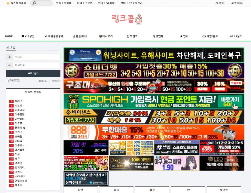Click the play icon beside 다시보기
Image resolution: width=251 pixels, height=193 pixels.
pos(100,36)
